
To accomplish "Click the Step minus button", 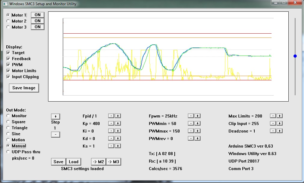I will 55,134.
